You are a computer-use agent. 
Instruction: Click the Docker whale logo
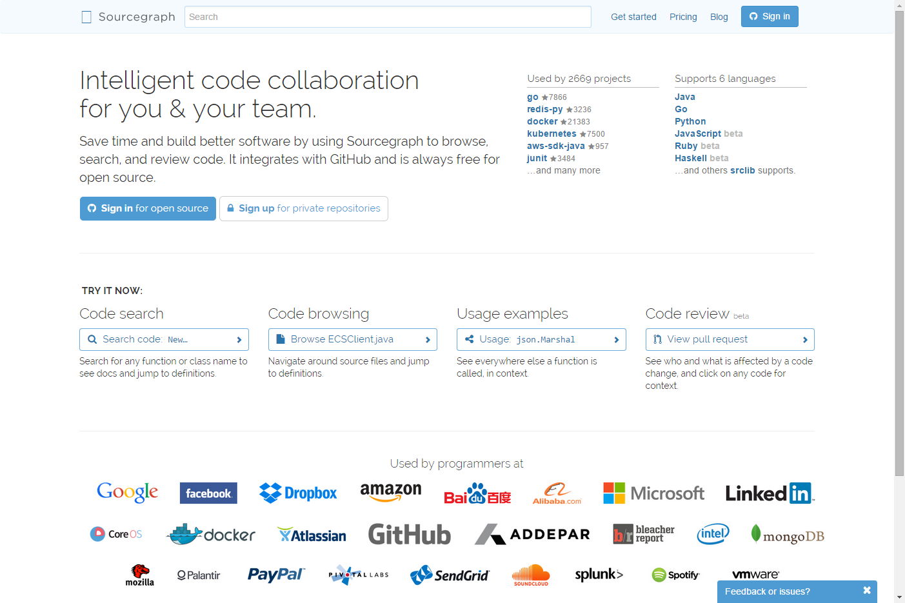coord(210,534)
